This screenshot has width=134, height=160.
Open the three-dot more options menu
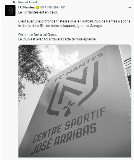129,8
